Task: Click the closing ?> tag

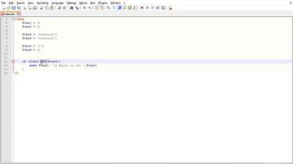Action: click(17, 73)
